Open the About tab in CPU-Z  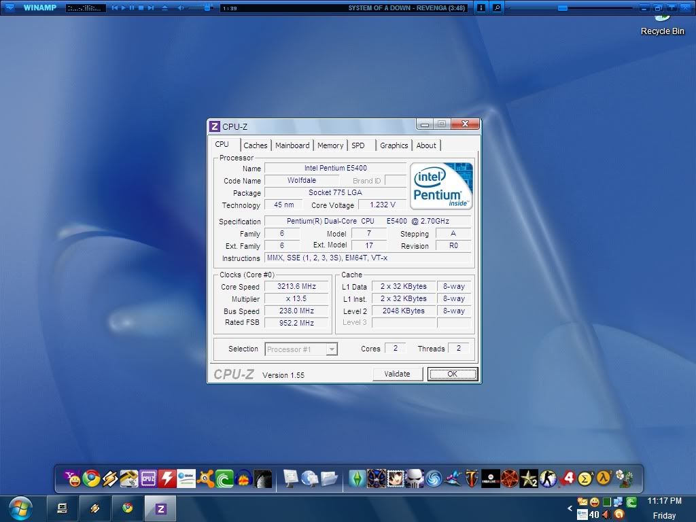426,145
